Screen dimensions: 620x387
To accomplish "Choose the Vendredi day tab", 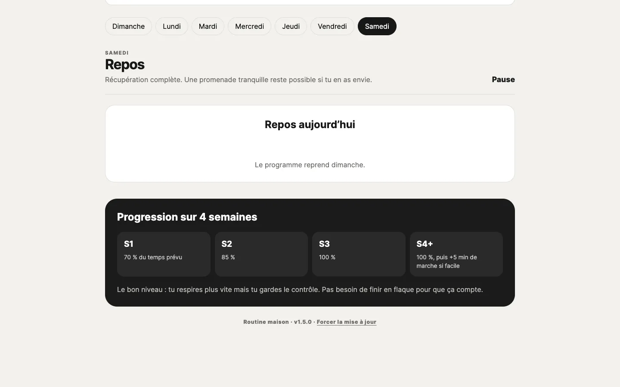I will coord(332,26).
